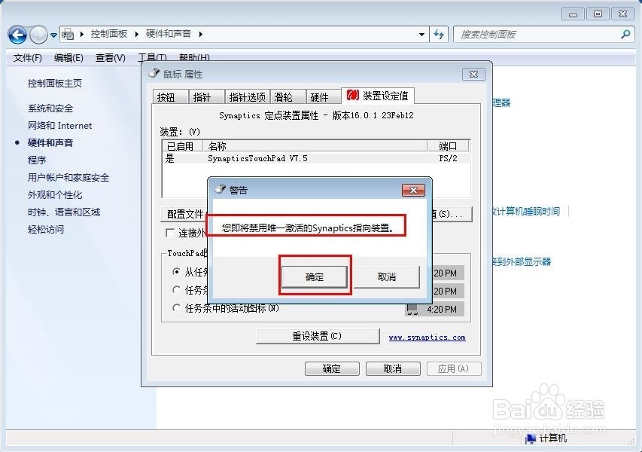Screen dimensions: 642x452
Task: Select the 装置设定值 tab
Action: click(378, 96)
